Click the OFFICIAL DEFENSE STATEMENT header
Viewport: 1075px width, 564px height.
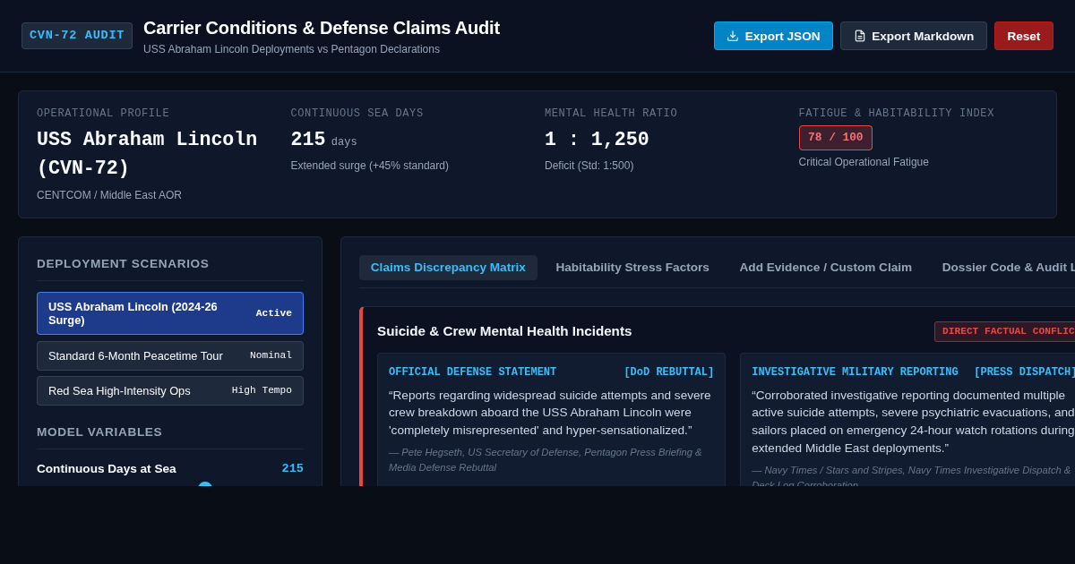[x=472, y=372]
